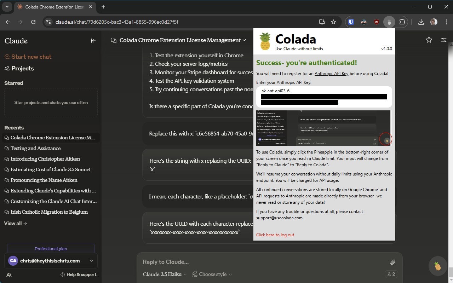This screenshot has height=283, width=453.
Task: Open new browser tab
Action: (103, 7)
